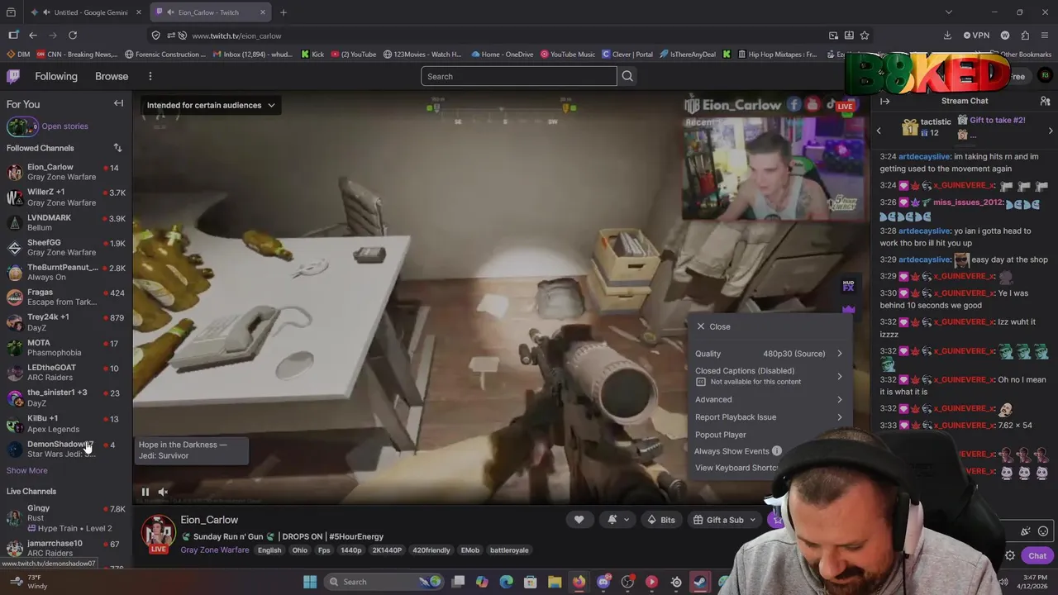Click the purple Chat button
Image resolution: width=1058 pixels, height=595 pixels.
(1037, 555)
